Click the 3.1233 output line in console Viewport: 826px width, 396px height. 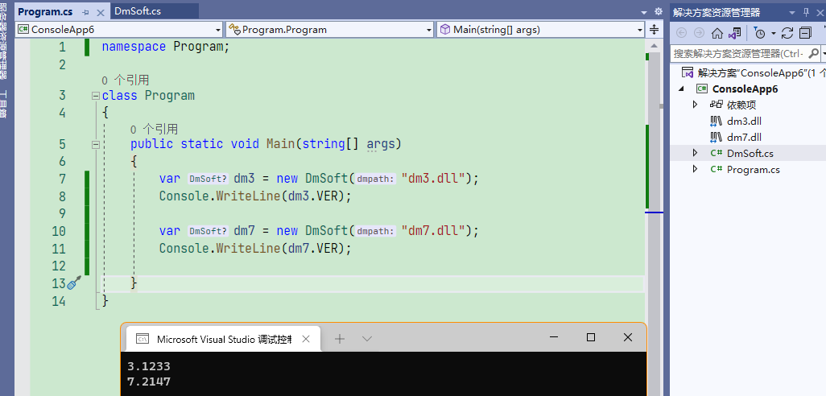pyautogui.click(x=149, y=366)
